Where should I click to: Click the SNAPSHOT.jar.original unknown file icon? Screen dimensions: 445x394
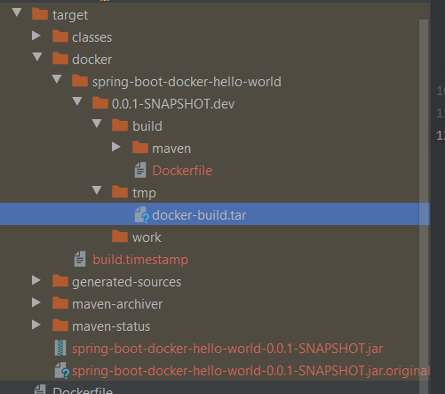pyautogui.click(x=62, y=370)
